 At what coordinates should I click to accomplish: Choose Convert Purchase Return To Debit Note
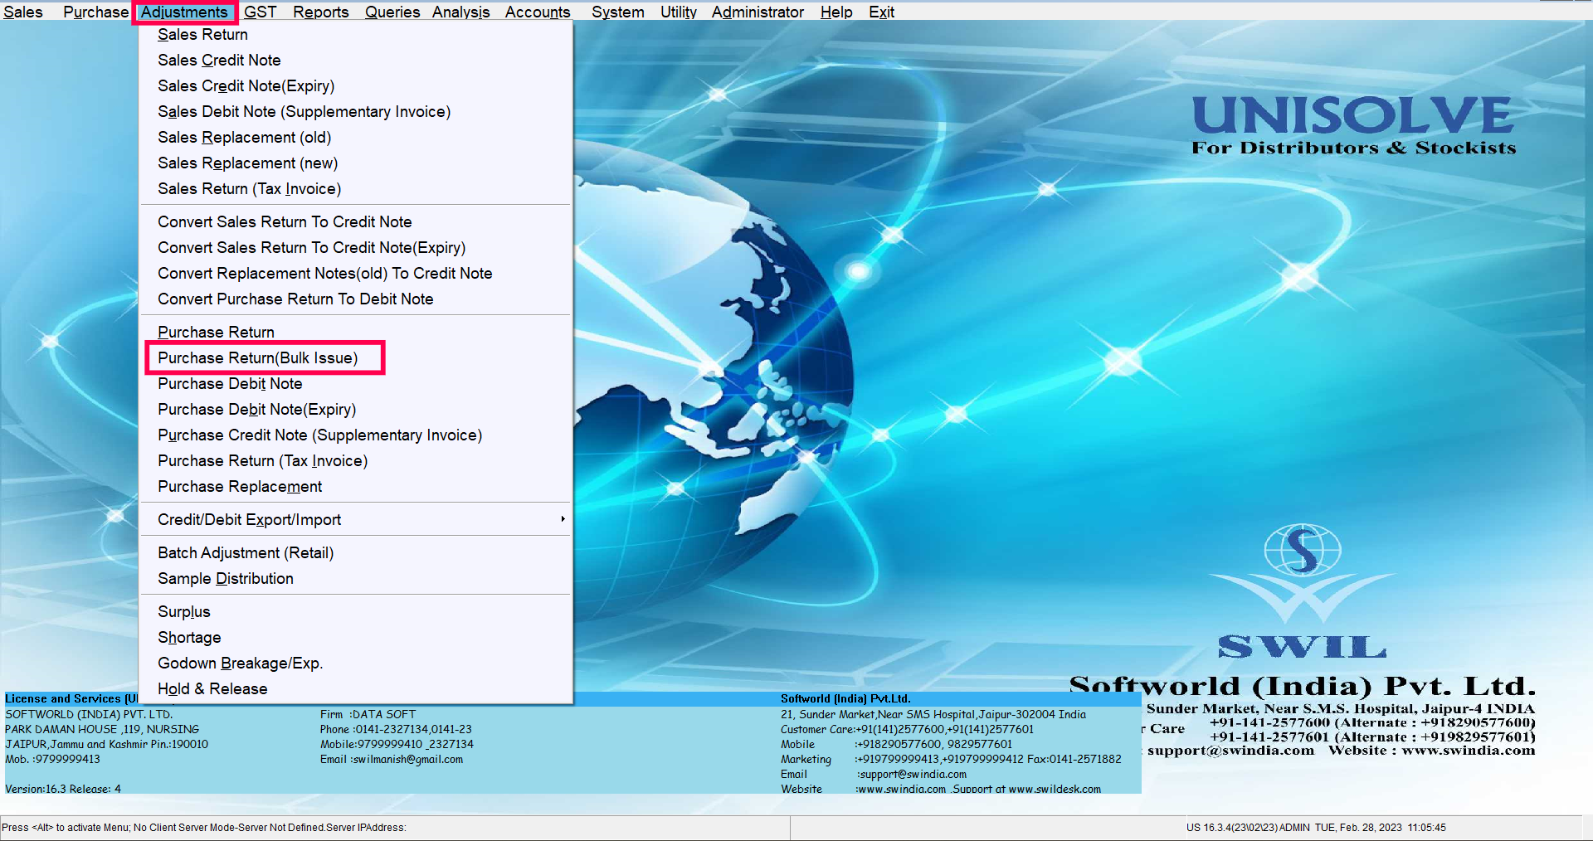click(x=356, y=299)
